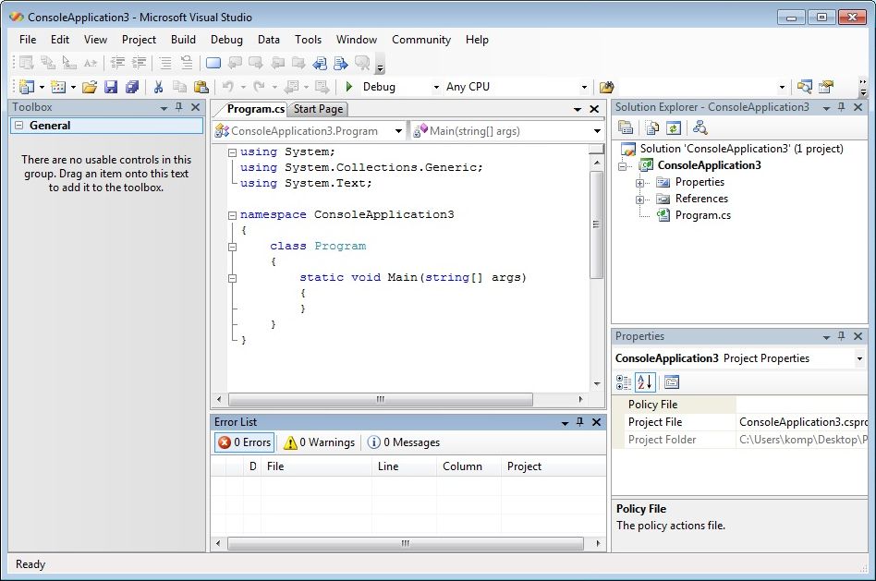The height and width of the screenshot is (581, 876).
Task: Switch Properties grid to Categorized view
Action: pyautogui.click(x=624, y=382)
